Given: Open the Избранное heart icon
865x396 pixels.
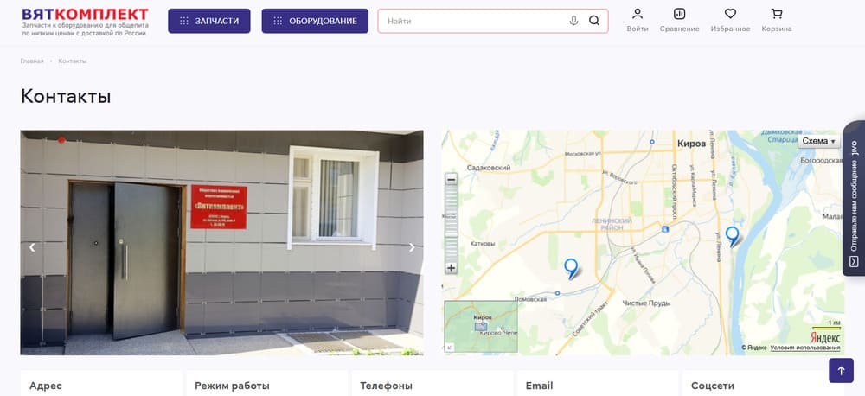Looking at the screenshot, I should 730,21.
